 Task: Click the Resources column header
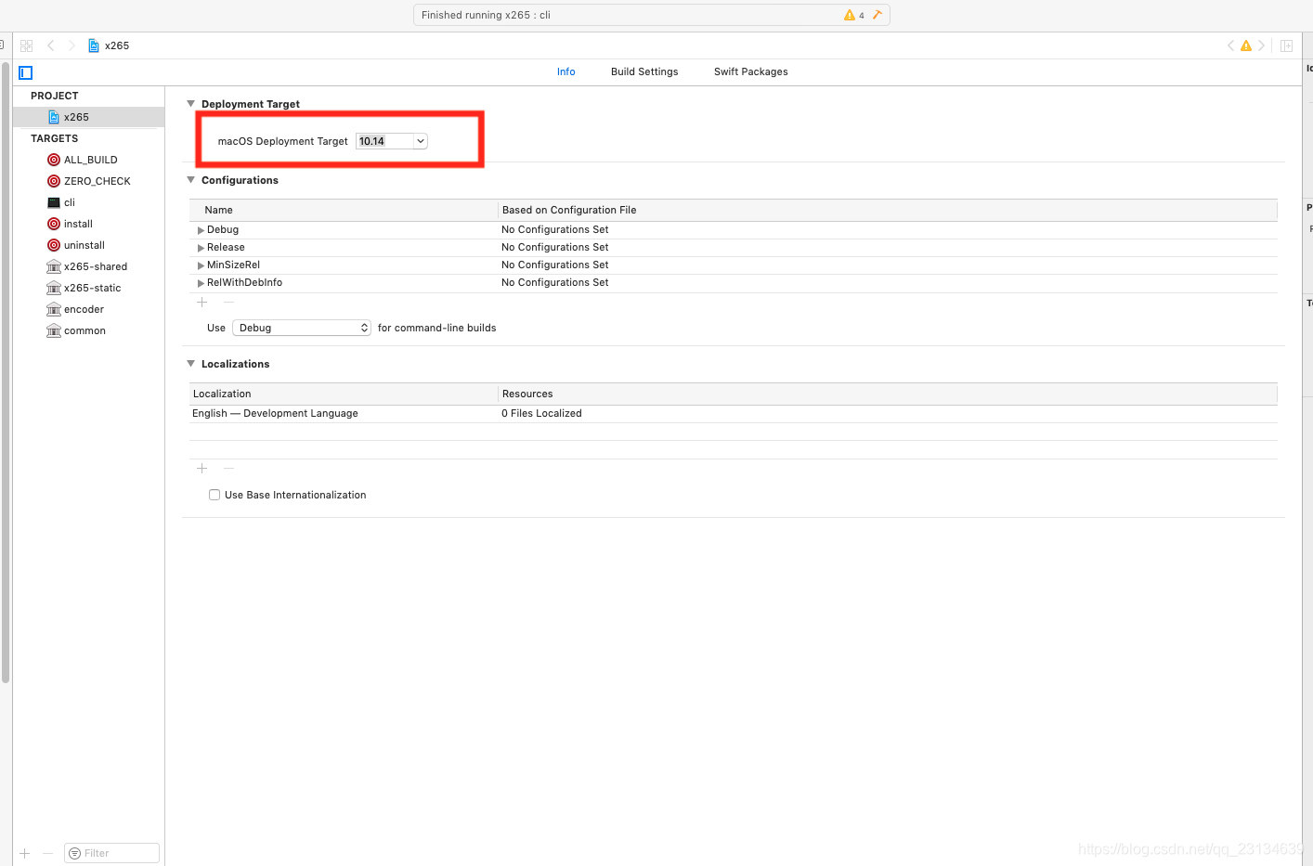[x=888, y=394]
